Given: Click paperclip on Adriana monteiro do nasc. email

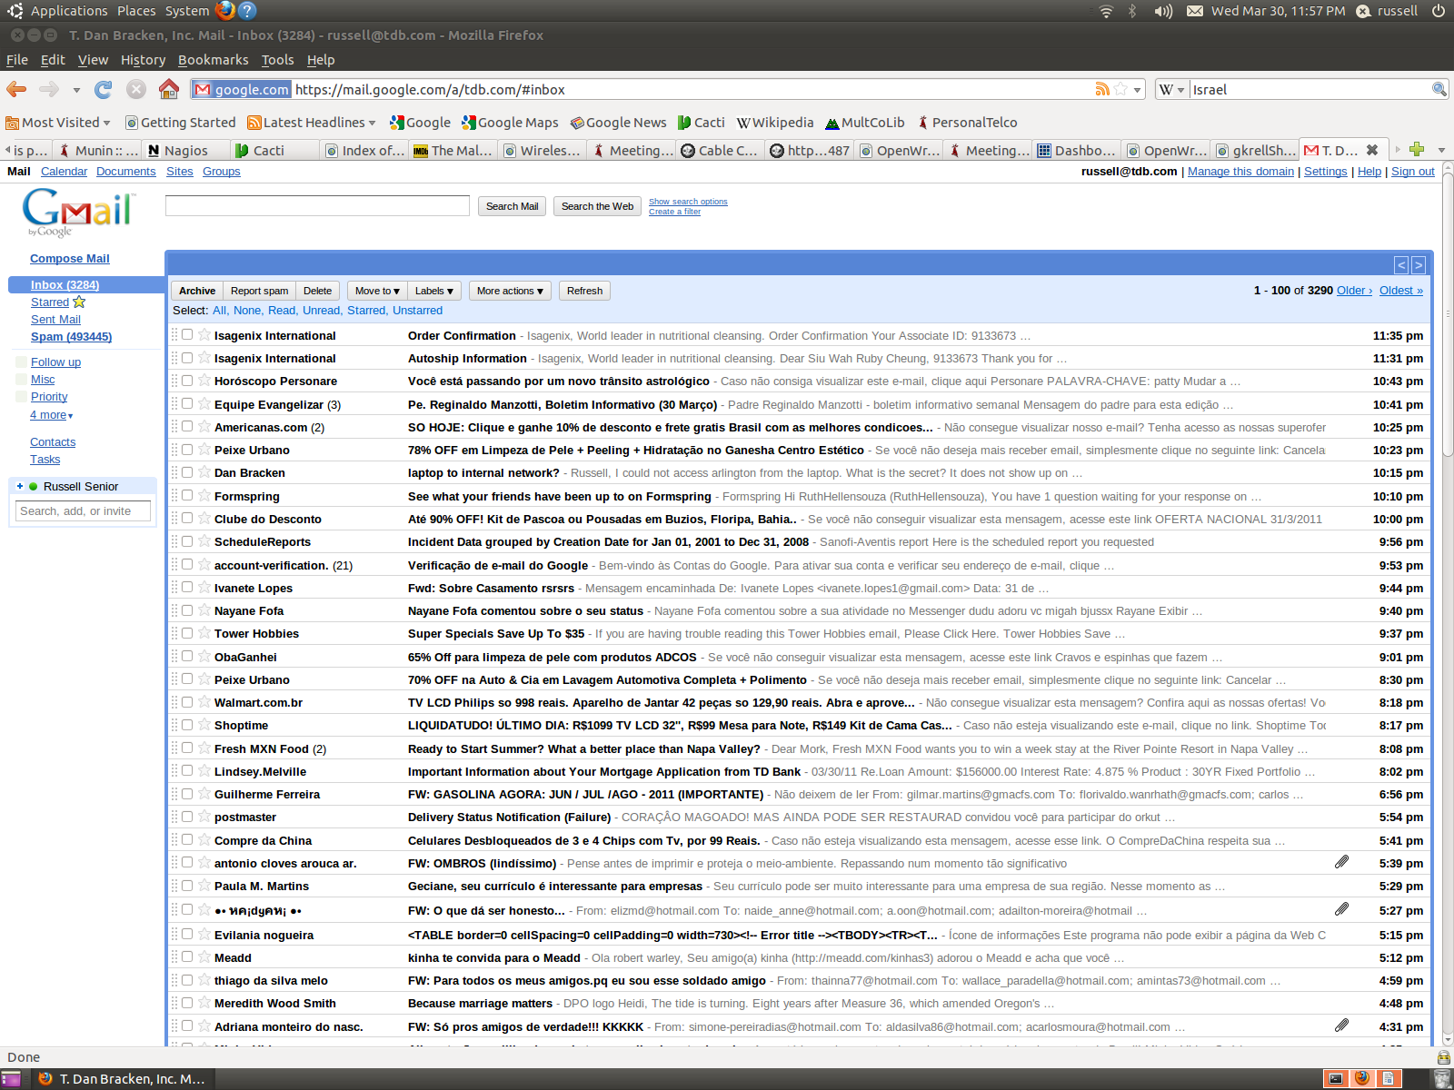Looking at the screenshot, I should (1341, 1026).
